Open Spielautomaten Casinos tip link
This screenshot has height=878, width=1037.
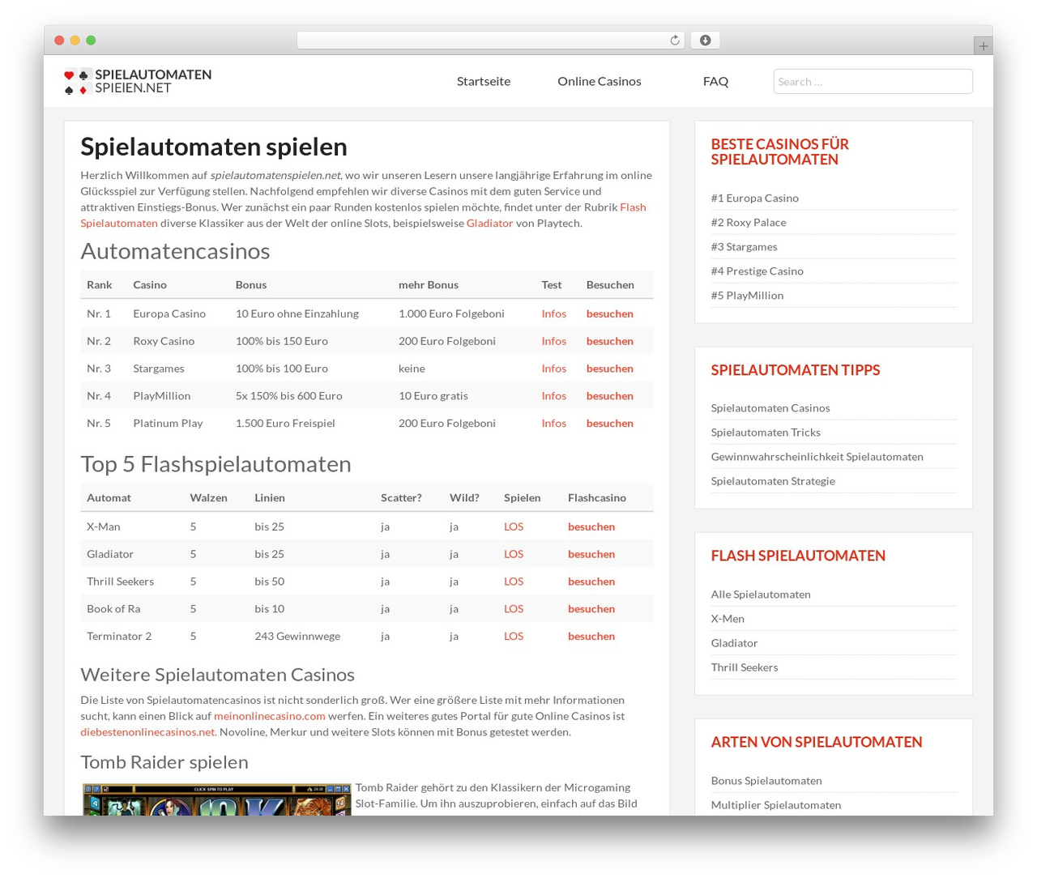pos(770,408)
